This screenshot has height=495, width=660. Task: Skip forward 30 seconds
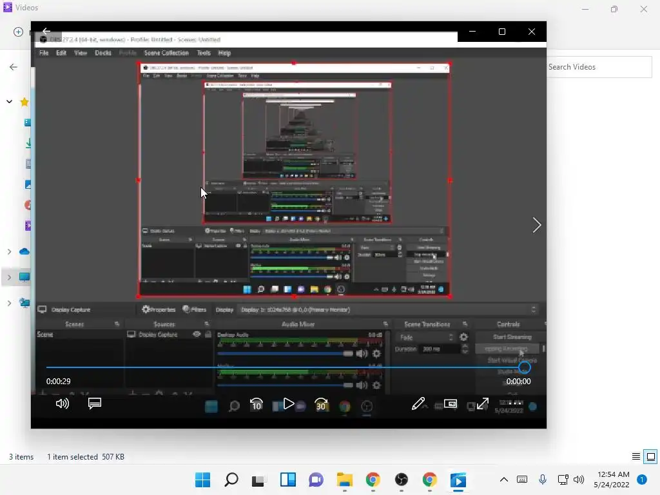[x=321, y=404]
